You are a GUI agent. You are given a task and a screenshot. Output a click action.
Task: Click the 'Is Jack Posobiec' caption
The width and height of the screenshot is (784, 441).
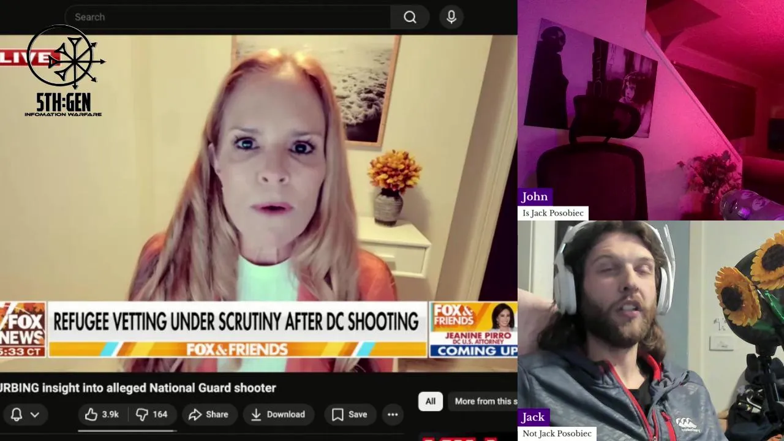click(x=553, y=213)
